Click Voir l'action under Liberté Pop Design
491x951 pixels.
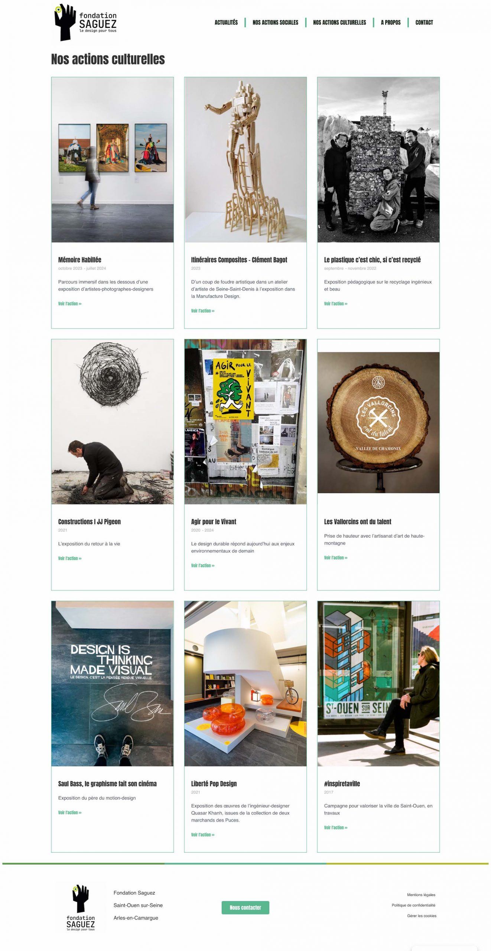click(203, 835)
